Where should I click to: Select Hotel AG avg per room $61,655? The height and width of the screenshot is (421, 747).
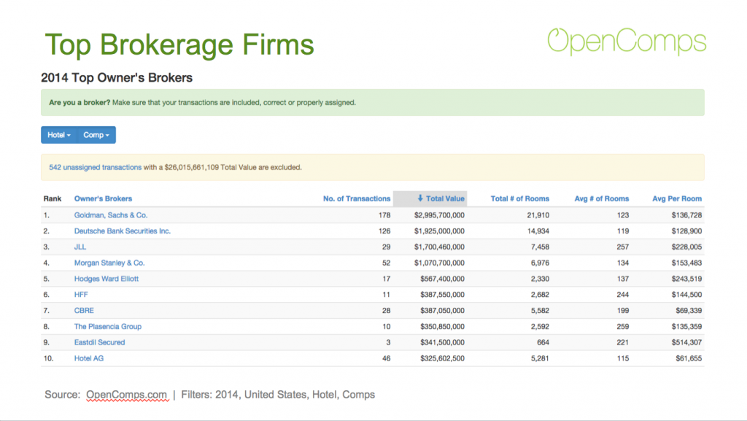click(689, 358)
